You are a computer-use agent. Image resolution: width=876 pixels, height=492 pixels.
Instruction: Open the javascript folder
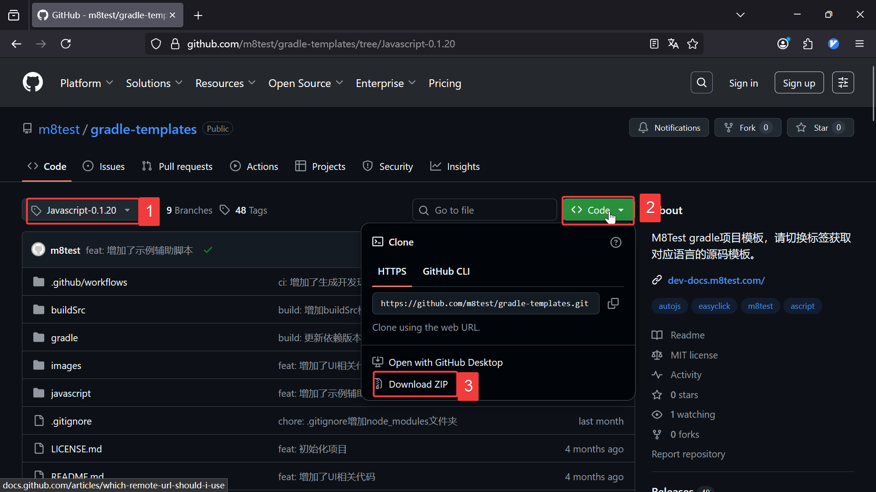[71, 393]
